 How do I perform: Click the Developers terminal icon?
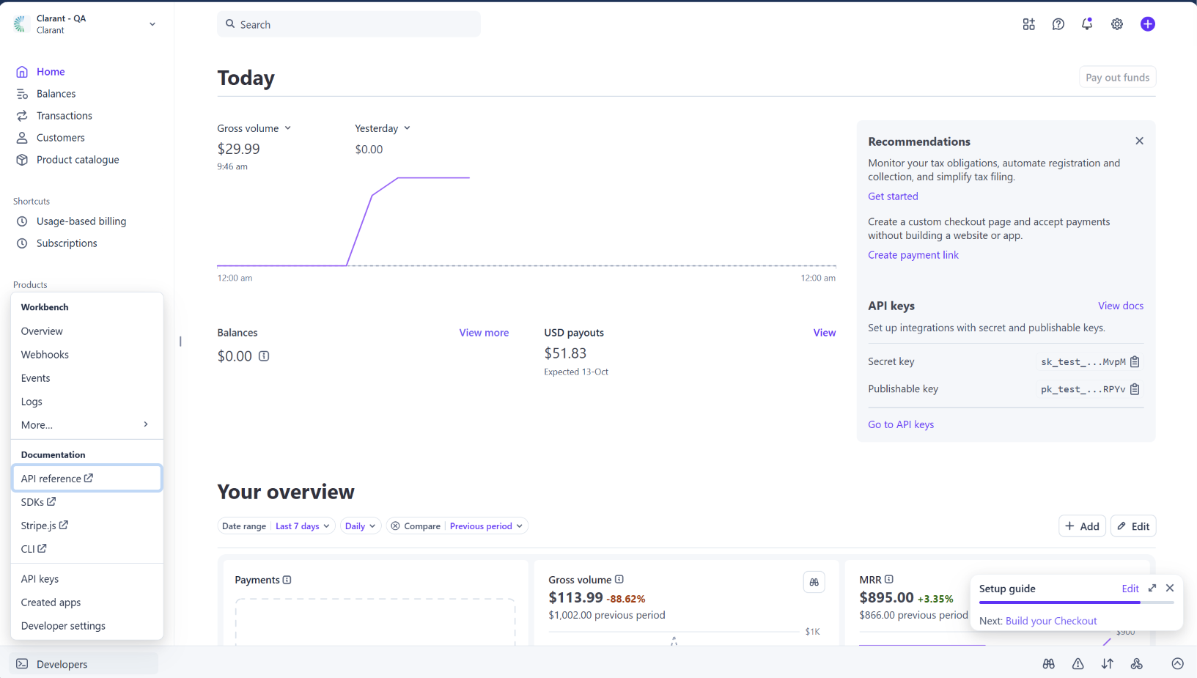(22, 664)
